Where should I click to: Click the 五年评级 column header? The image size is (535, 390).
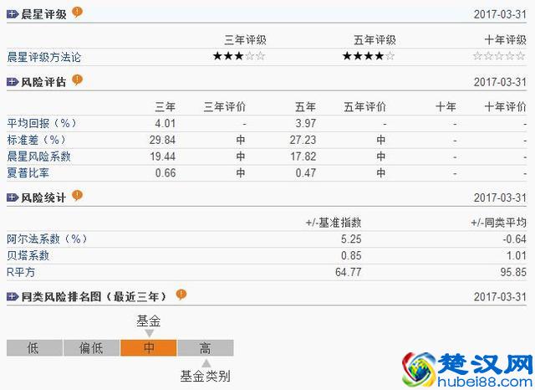(375, 40)
